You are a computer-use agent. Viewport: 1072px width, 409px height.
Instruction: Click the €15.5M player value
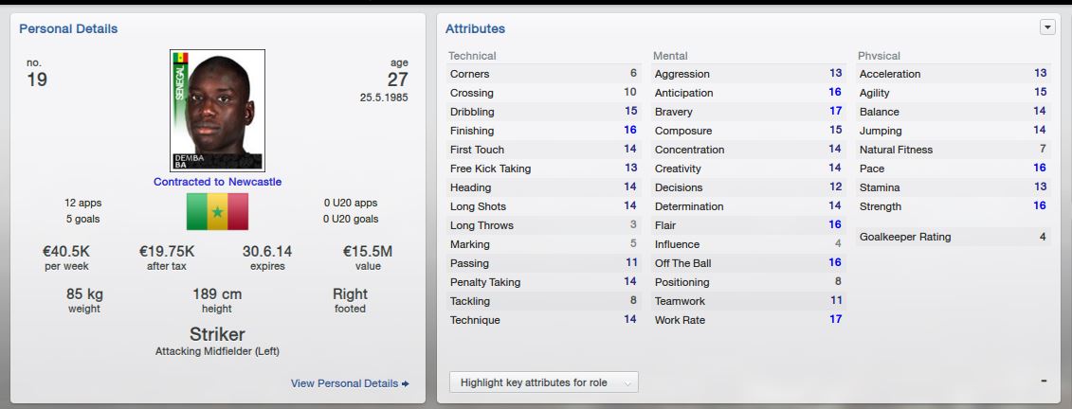point(367,251)
